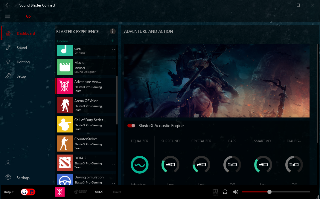
Task: Open the Lighting section
Action: click(23, 62)
